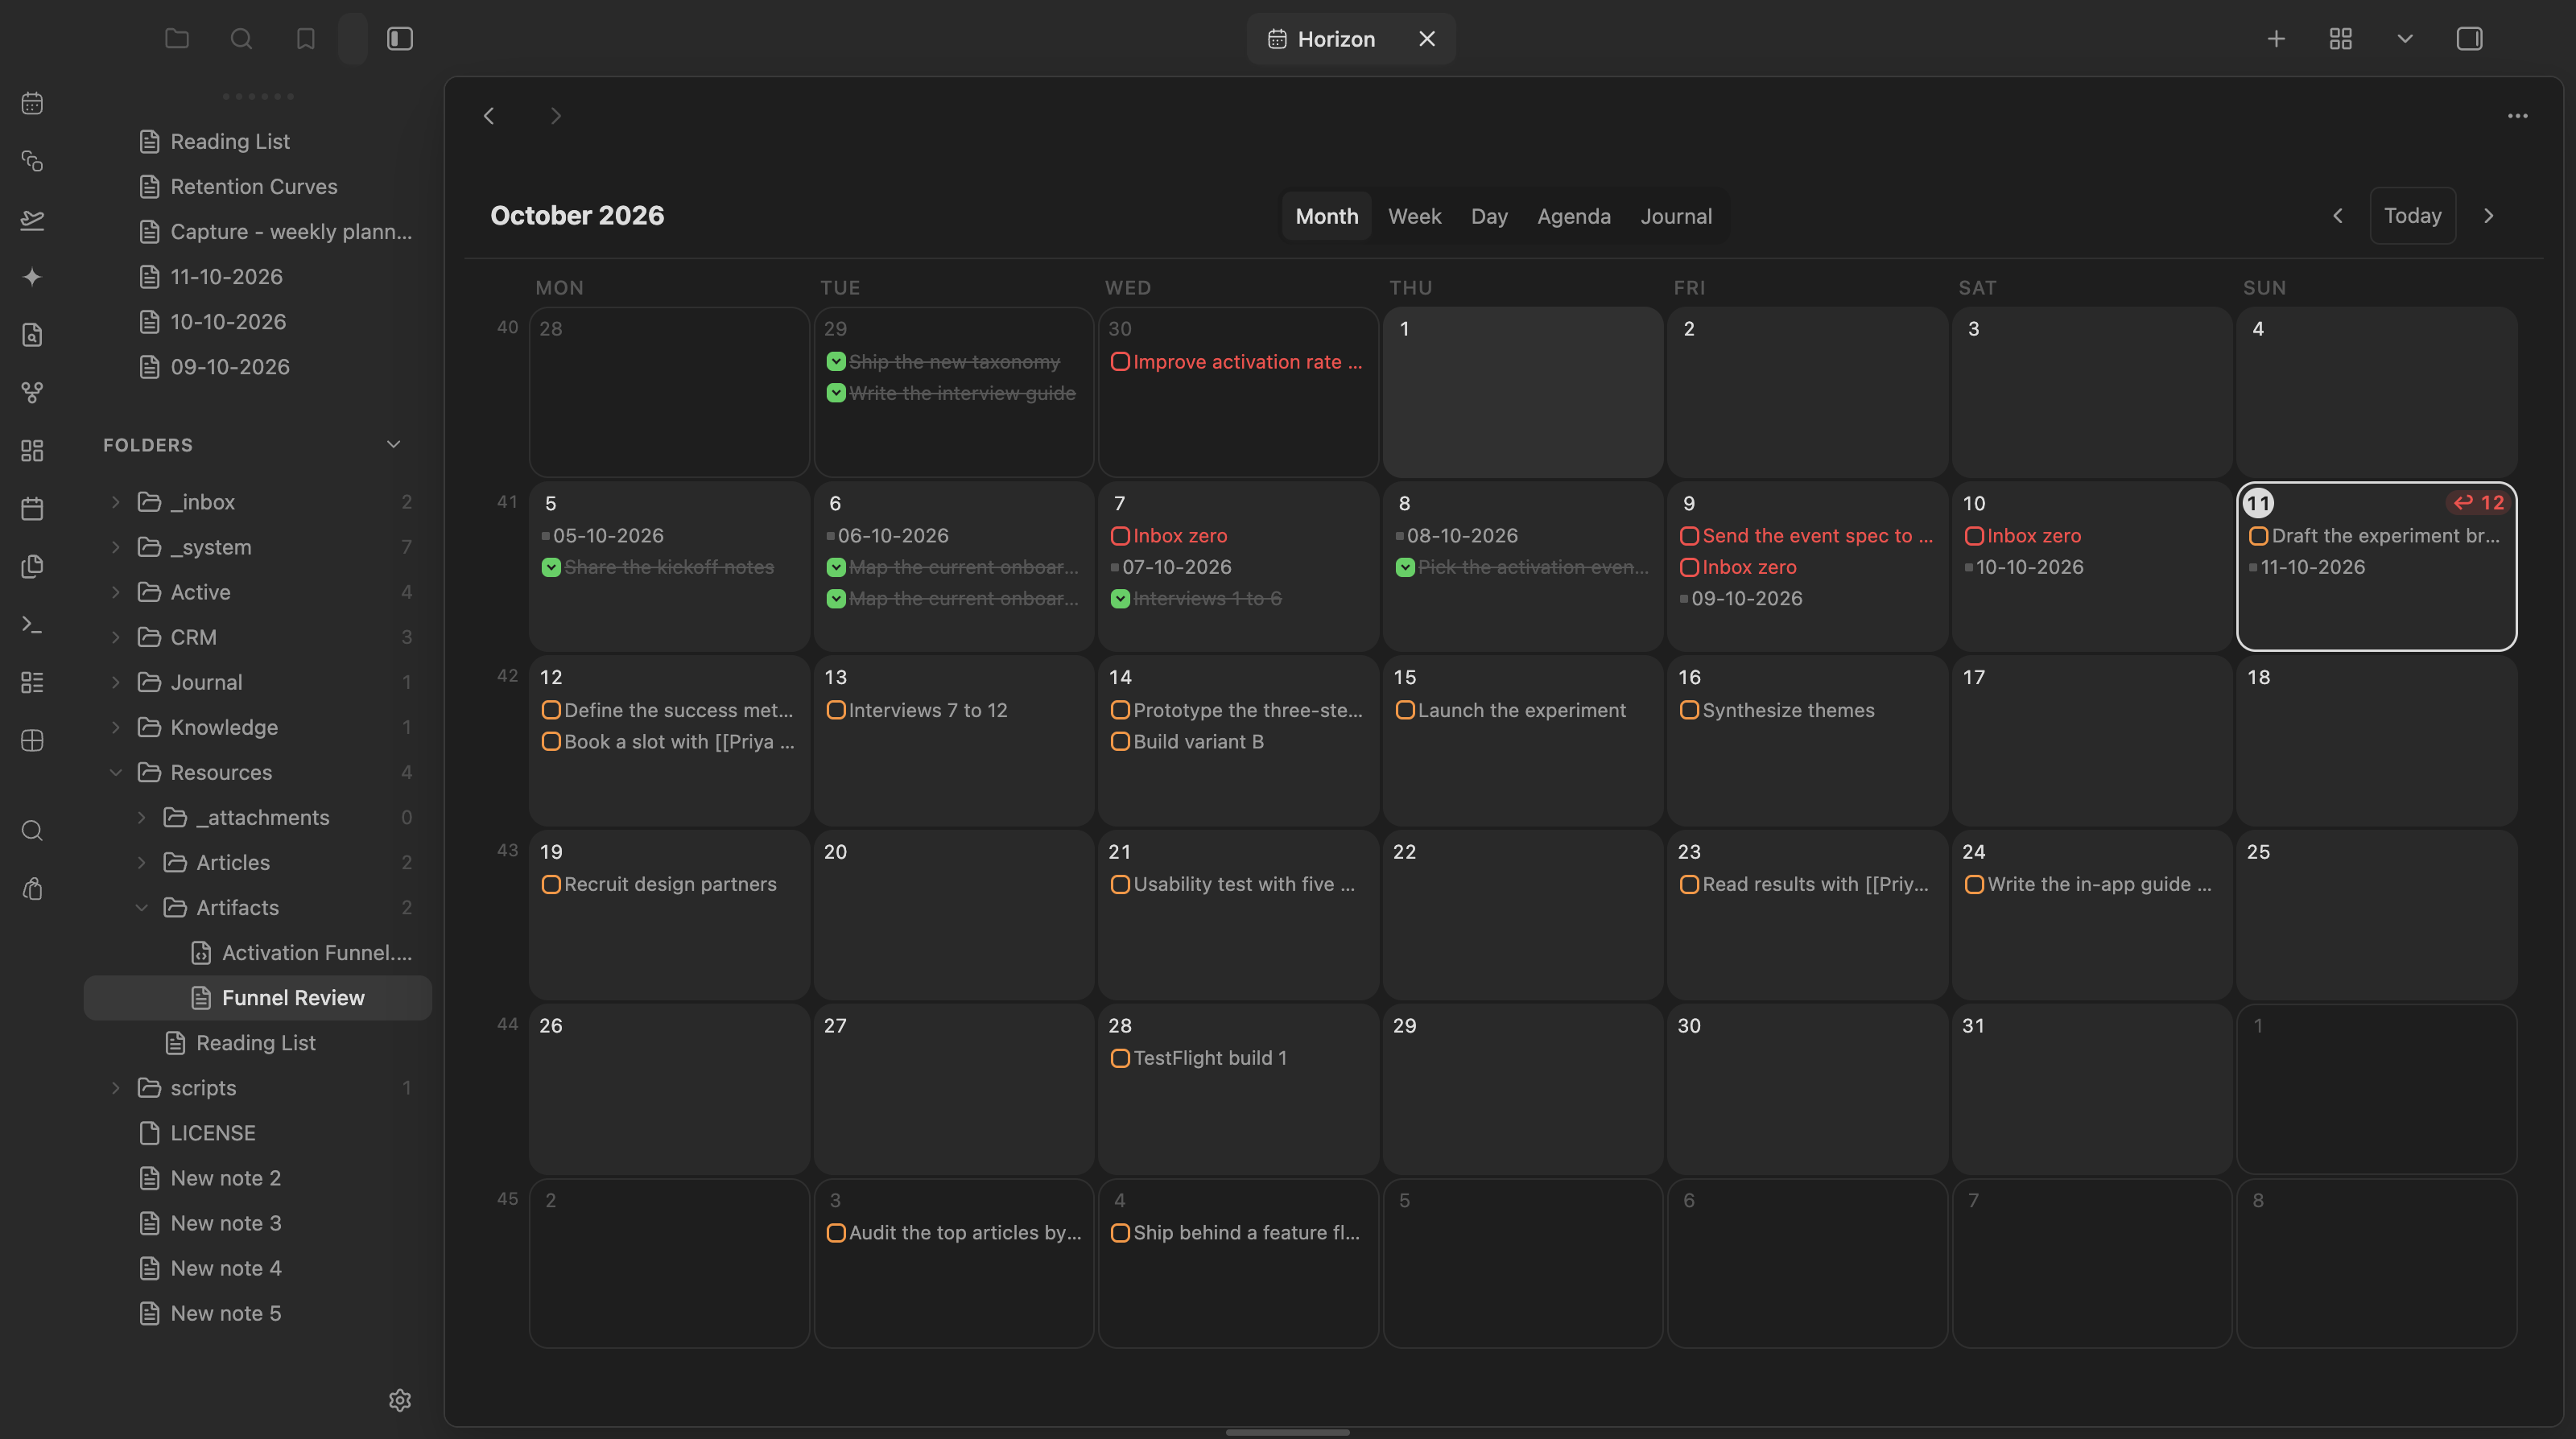Open the tab grid layout icon
Image resolution: width=2576 pixels, height=1439 pixels.
[x=2341, y=39]
